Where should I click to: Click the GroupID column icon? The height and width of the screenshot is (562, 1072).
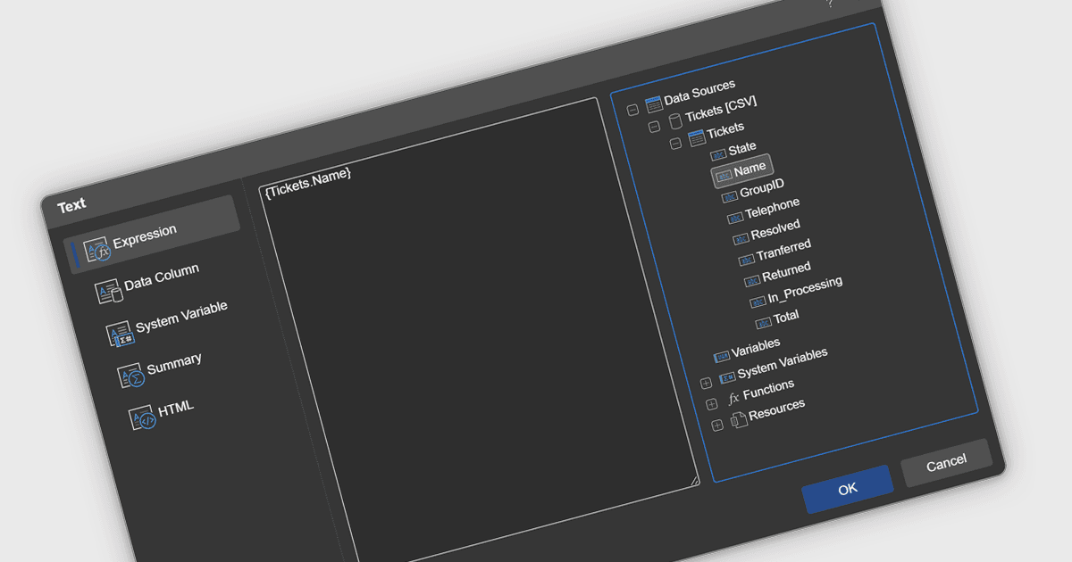tap(730, 196)
